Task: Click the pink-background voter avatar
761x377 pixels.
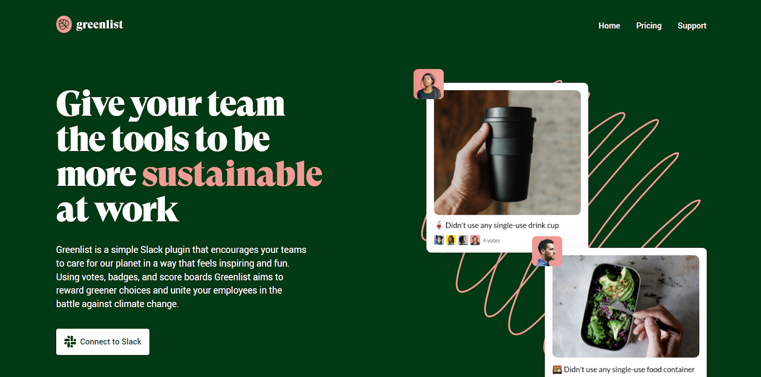Action: pos(475,240)
